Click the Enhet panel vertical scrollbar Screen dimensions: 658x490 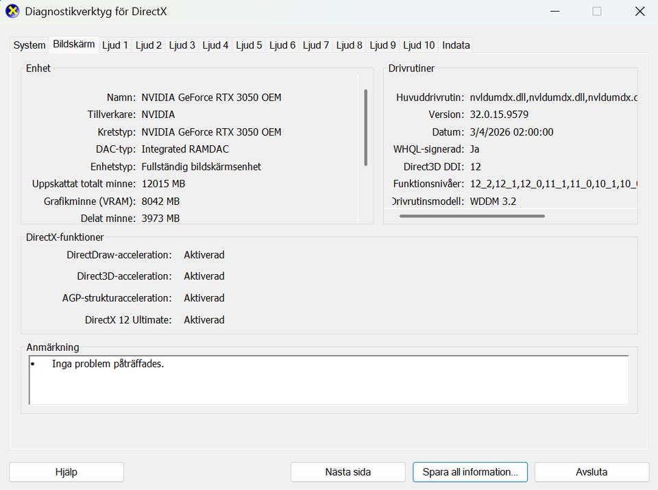click(x=366, y=127)
